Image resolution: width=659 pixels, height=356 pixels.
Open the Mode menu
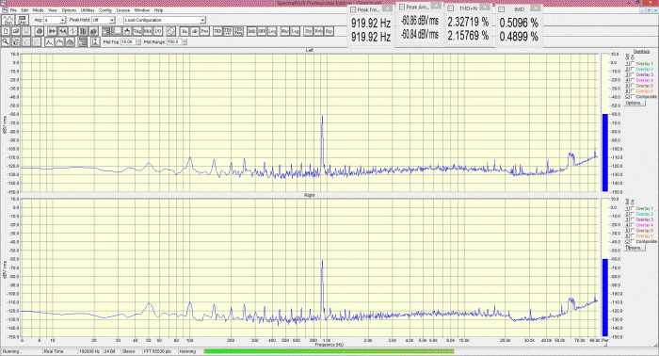tap(38, 10)
